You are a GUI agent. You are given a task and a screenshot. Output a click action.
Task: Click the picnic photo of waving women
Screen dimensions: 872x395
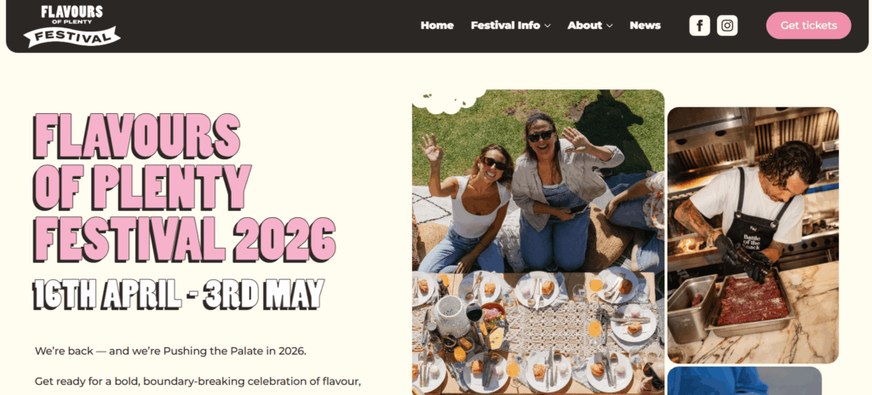[538, 242]
